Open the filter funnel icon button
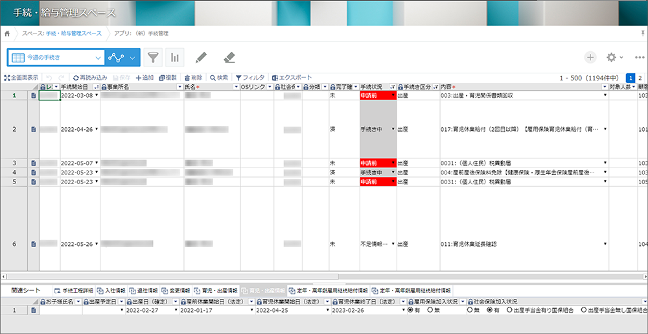Viewport: 648px width, 334px height. tap(153, 58)
